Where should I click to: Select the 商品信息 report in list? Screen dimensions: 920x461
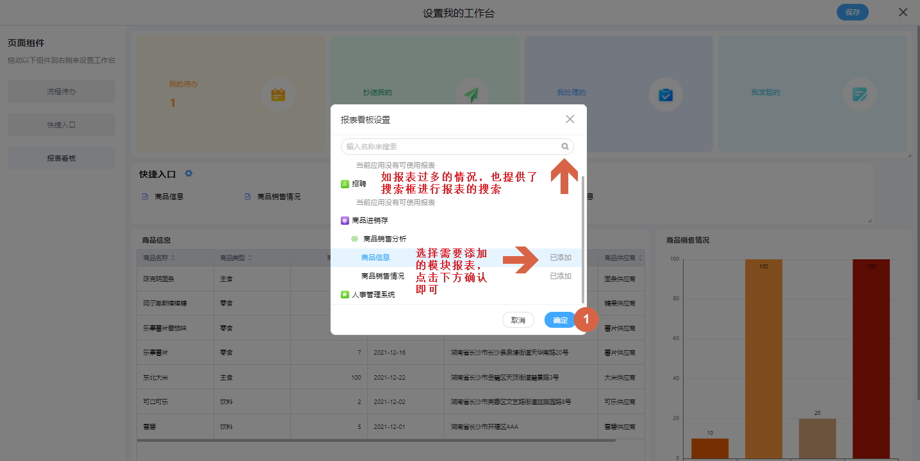(x=375, y=257)
